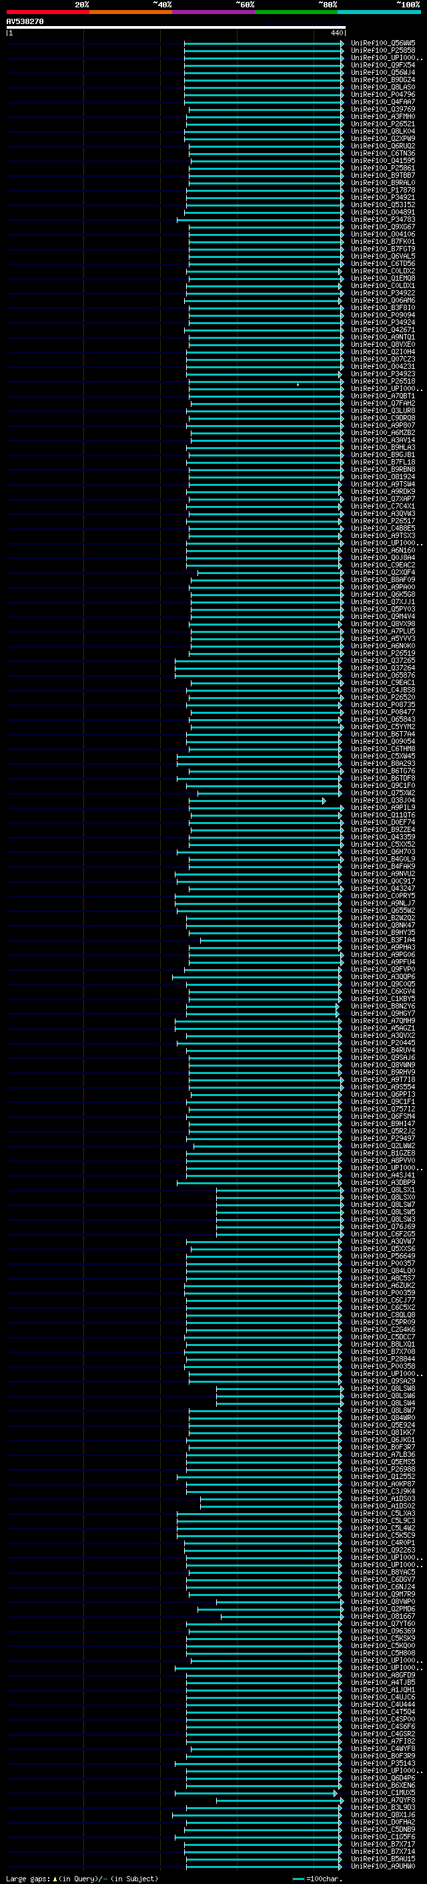Select hit UniRef100_P04796
Image resolution: width=427 pixels, height=1884 pixels.
pyautogui.click(x=383, y=95)
